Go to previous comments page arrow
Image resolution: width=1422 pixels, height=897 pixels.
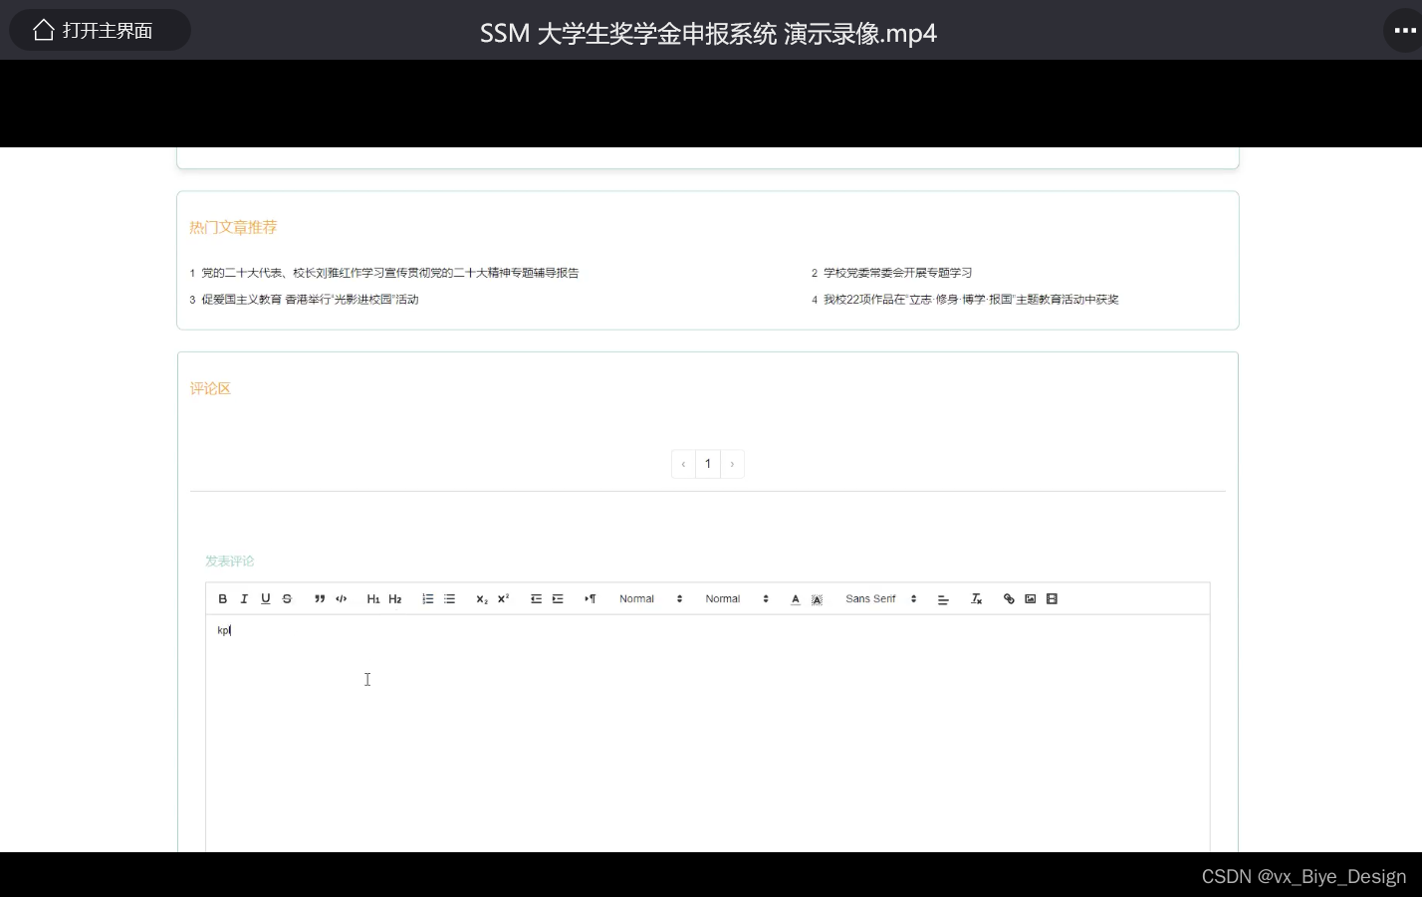pyautogui.click(x=683, y=464)
